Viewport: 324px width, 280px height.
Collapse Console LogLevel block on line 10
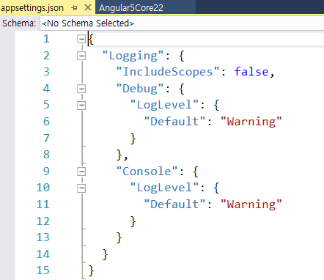[81, 188]
